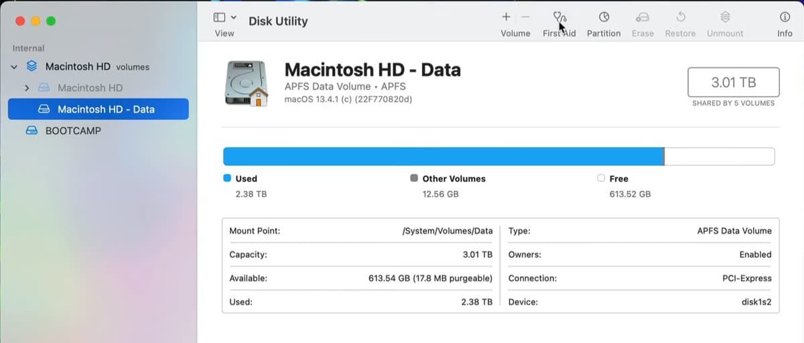Open the View sidebar layout icon
The image size is (804, 343).
219,17
